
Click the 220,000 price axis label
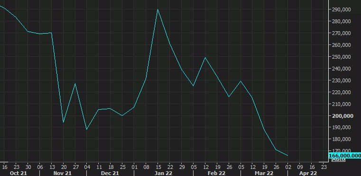tap(342, 92)
